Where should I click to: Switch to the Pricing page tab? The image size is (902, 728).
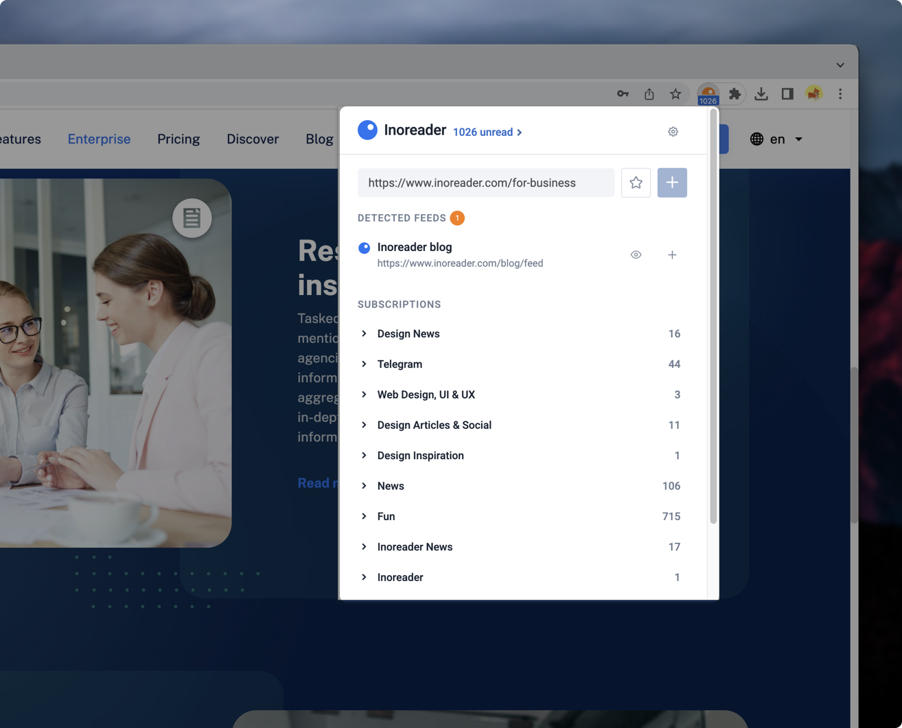click(178, 139)
